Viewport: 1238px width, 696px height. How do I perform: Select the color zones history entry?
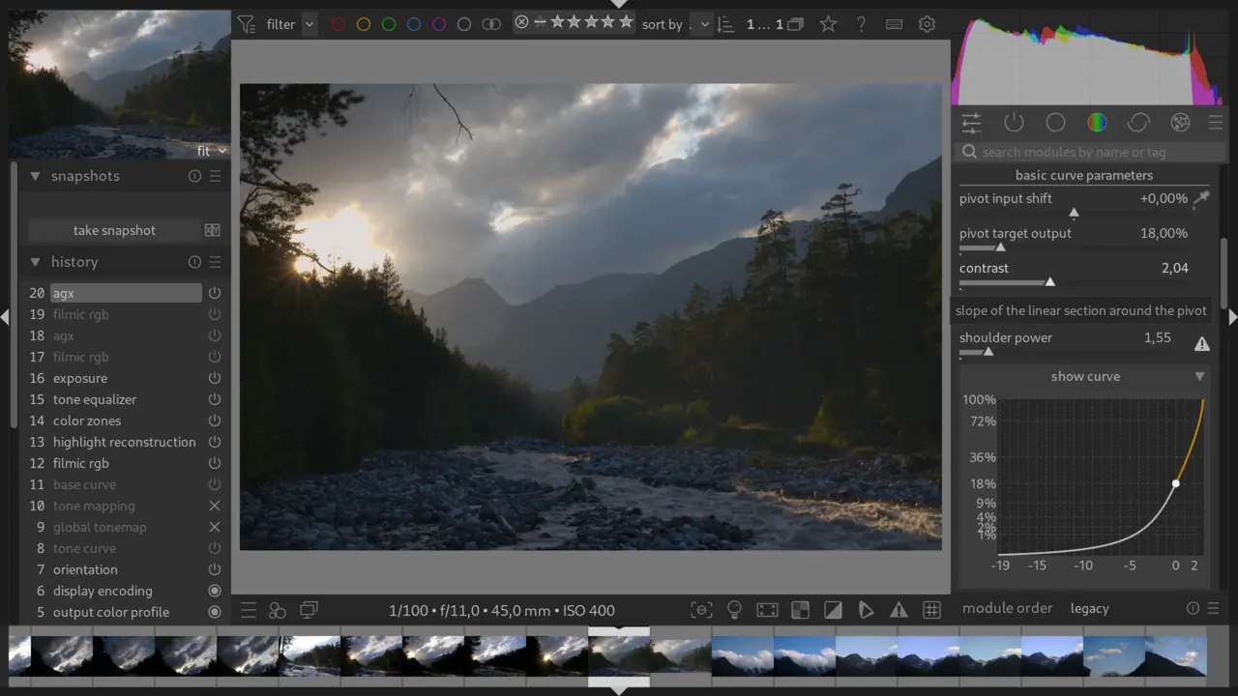[87, 420]
